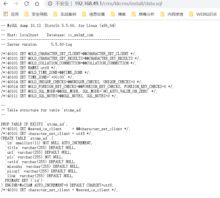The height and width of the screenshot is (198, 220).
Task: Click the 'character_set_client = utf8' line
Action: (47, 134)
